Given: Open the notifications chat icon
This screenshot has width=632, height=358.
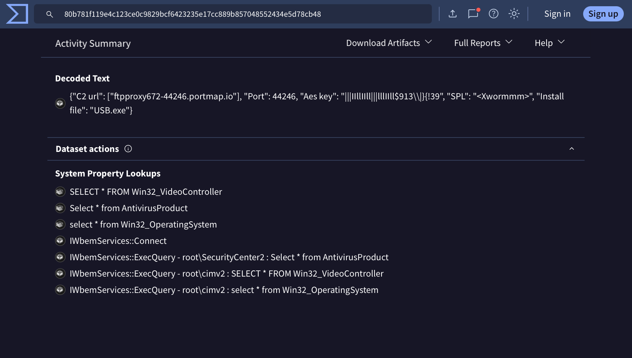Looking at the screenshot, I should 473,14.
